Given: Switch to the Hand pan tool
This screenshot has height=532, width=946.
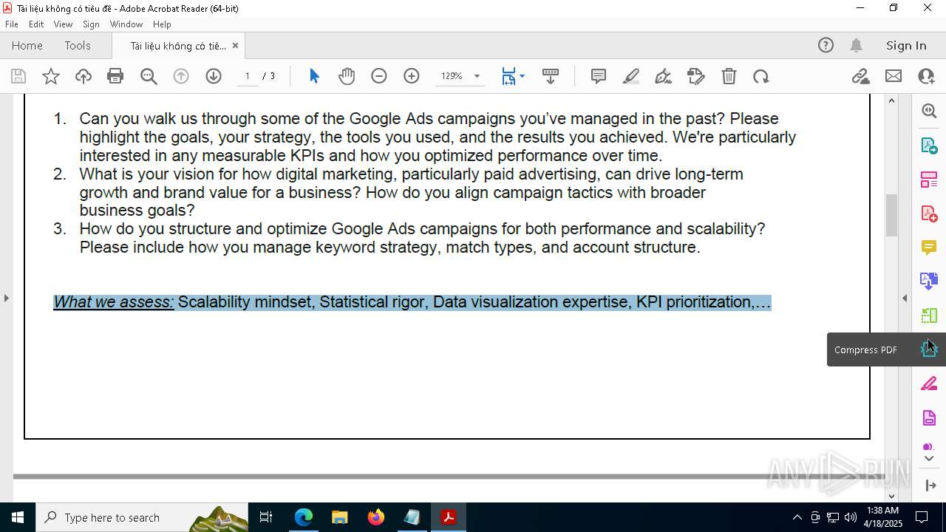Looking at the screenshot, I should (x=347, y=76).
